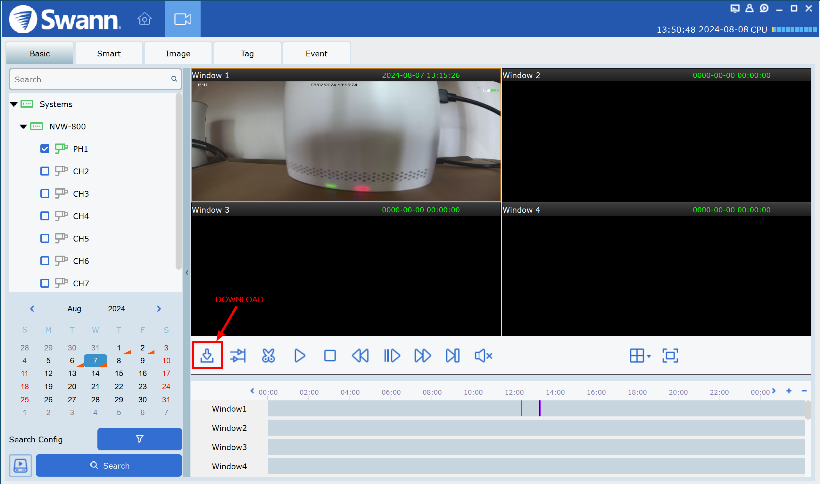Click the next frame skip button
The height and width of the screenshot is (484, 820).
[x=453, y=356]
